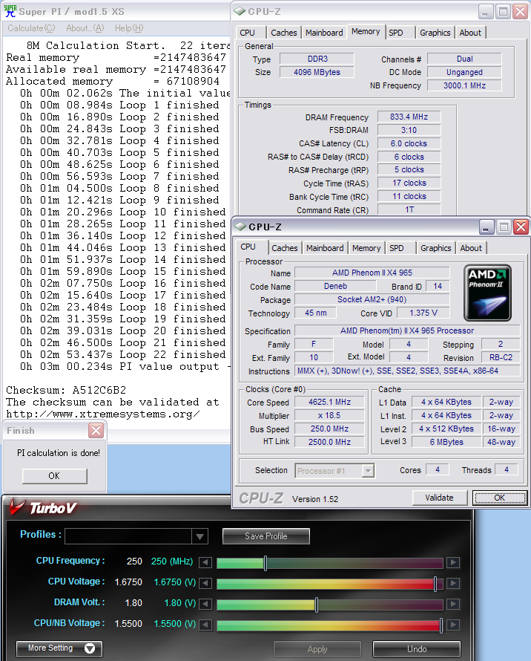This screenshot has height=661, width=531.
Task: Click the CPU Voltage slider handle
Action: (435, 584)
